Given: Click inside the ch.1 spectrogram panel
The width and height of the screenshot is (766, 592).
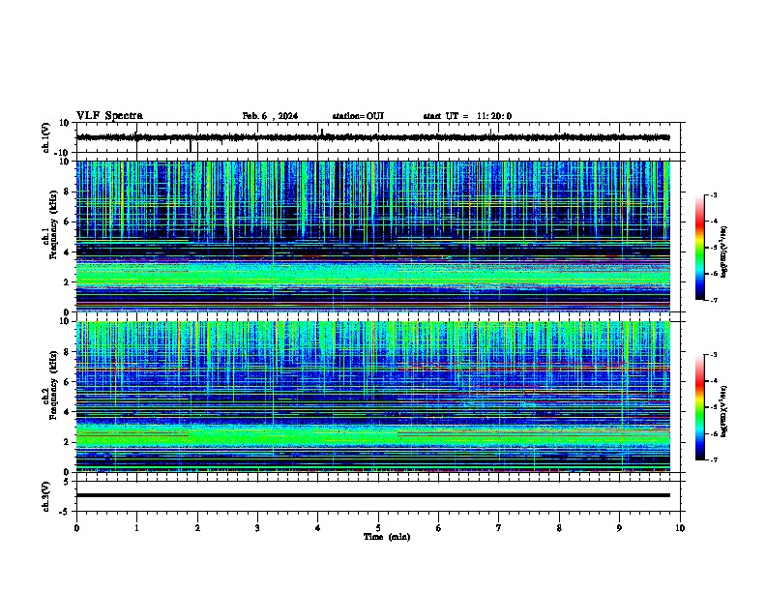Looking at the screenshot, I should click(373, 236).
